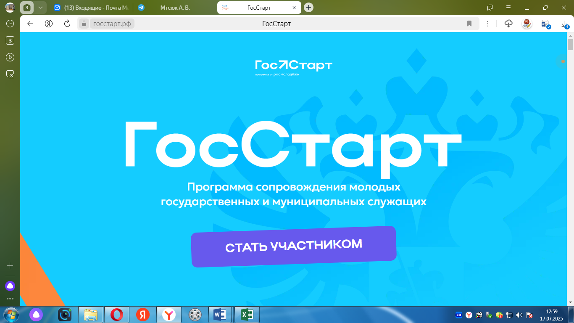This screenshot has width=574, height=323.
Task: Open Yandex home via Я button
Action: [49, 24]
